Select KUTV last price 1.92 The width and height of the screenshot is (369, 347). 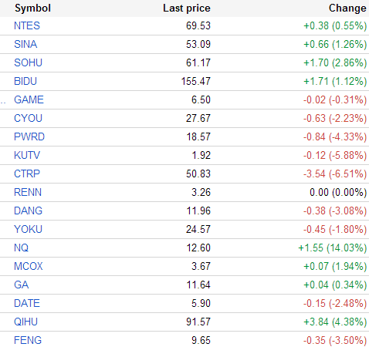tap(201, 155)
